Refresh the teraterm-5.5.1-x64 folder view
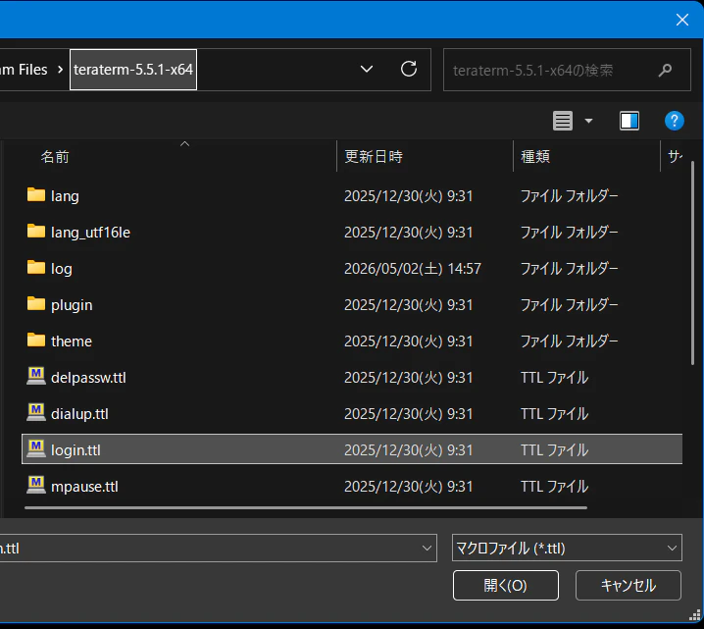 pyautogui.click(x=409, y=70)
